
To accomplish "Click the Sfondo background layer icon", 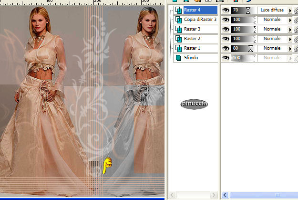I will click(178, 58).
